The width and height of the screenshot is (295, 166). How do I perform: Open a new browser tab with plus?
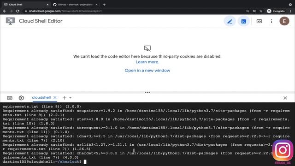[x=104, y=5]
